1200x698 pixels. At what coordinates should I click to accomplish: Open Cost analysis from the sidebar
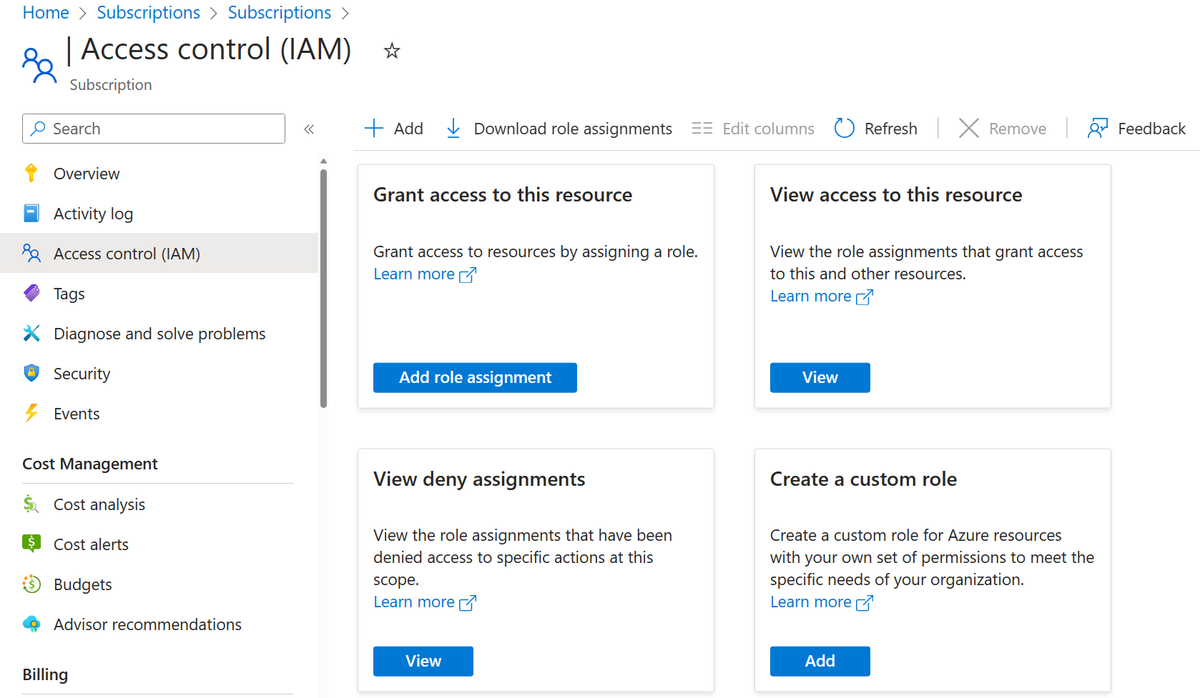(x=99, y=504)
